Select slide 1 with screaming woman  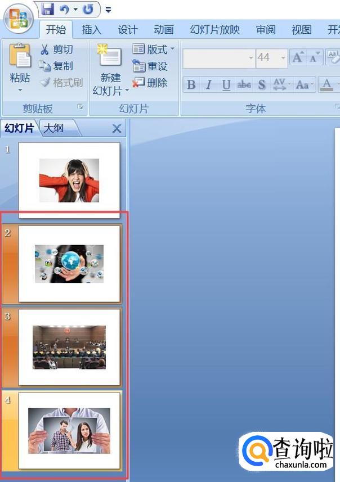(69, 180)
